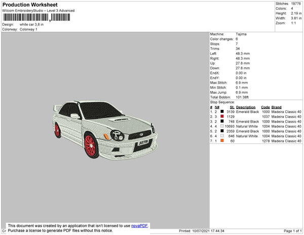Click the Machine value Tajima
Image resolution: width=304 pixels, height=235 pixels.
pyautogui.click(x=242, y=34)
